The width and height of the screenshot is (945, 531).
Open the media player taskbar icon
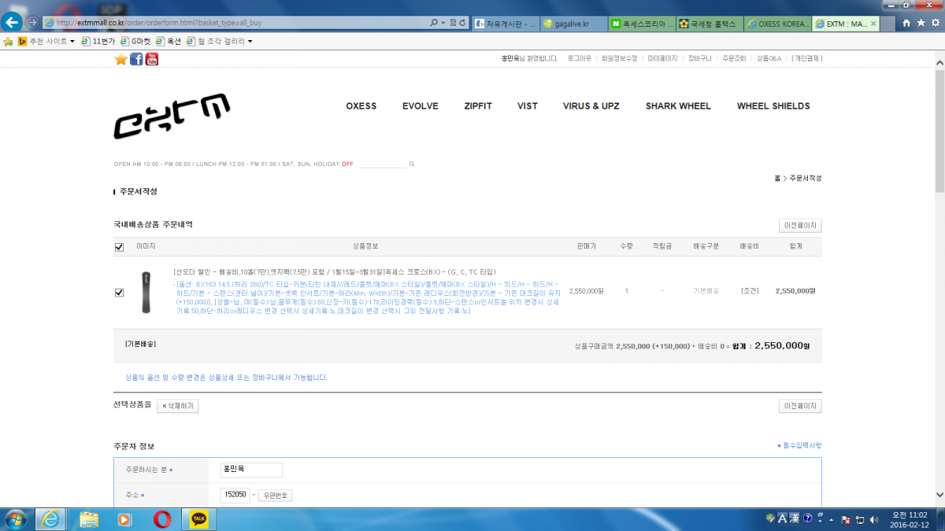124,518
